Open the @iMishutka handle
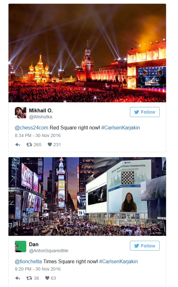The width and height of the screenshot is (178, 287). (x=40, y=117)
